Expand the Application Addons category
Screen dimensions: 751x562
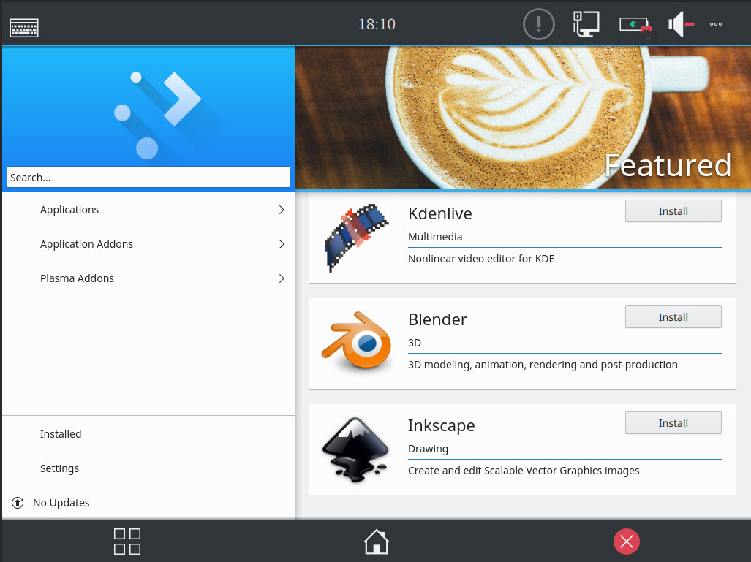[282, 244]
